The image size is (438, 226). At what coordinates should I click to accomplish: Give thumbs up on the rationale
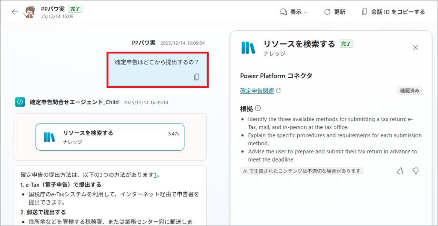coord(400,171)
